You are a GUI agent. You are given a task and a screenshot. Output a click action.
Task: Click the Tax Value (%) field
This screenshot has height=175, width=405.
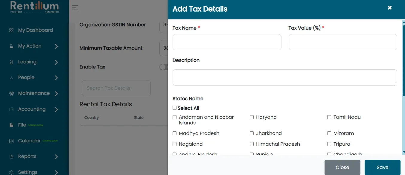tap(343, 42)
